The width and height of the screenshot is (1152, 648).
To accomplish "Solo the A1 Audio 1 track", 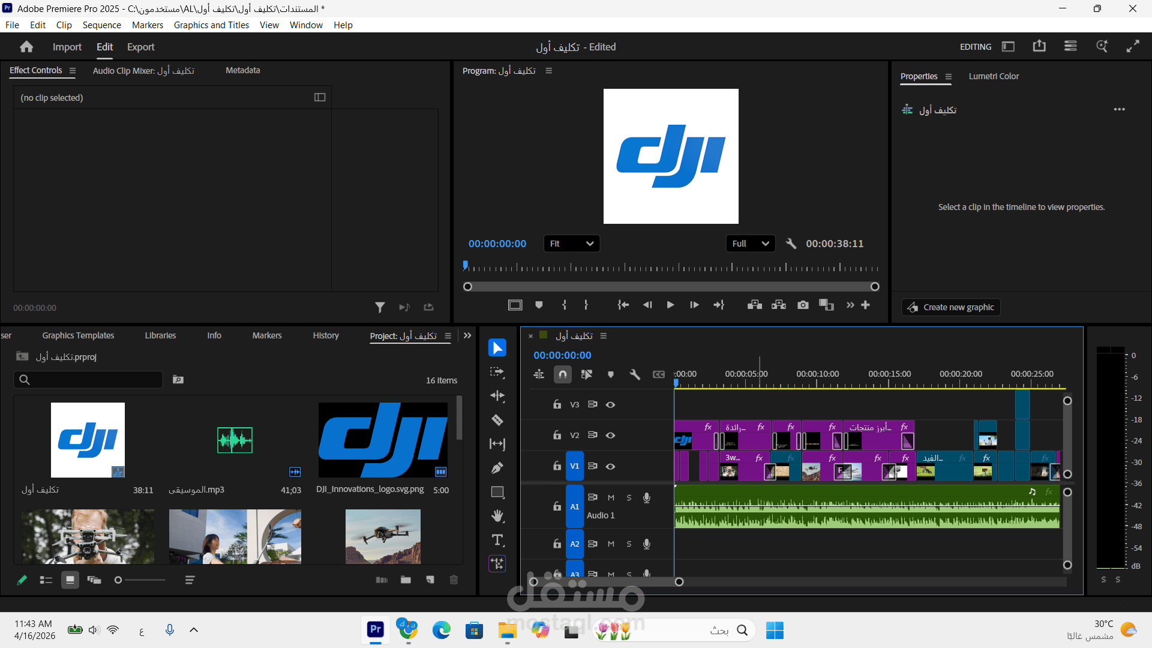I will (x=629, y=497).
